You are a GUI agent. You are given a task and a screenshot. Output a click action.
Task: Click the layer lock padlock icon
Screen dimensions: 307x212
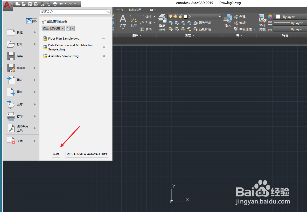(x=190, y=23)
